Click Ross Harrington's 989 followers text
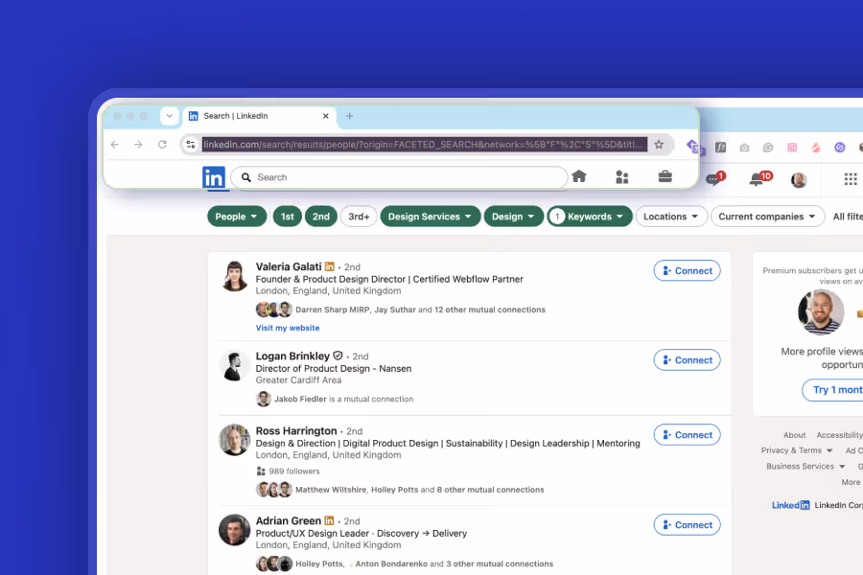The width and height of the screenshot is (863, 575). click(294, 471)
